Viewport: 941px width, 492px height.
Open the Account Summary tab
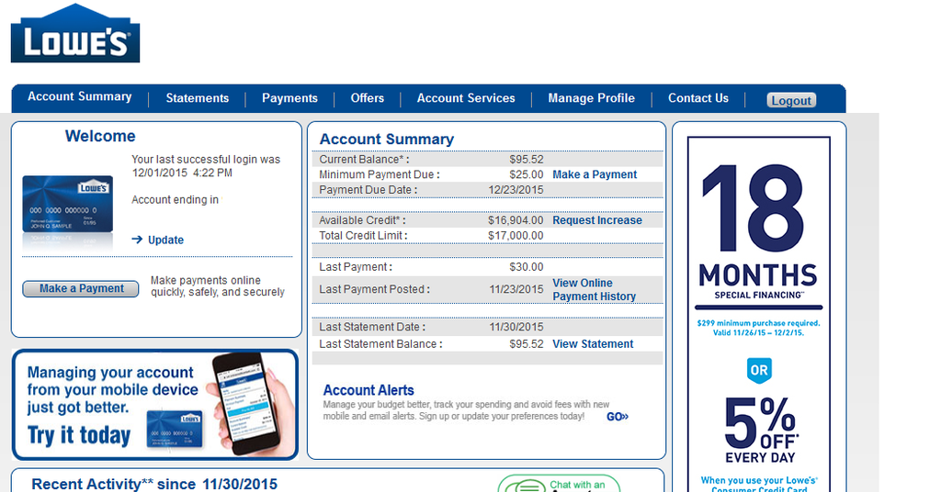[80, 97]
